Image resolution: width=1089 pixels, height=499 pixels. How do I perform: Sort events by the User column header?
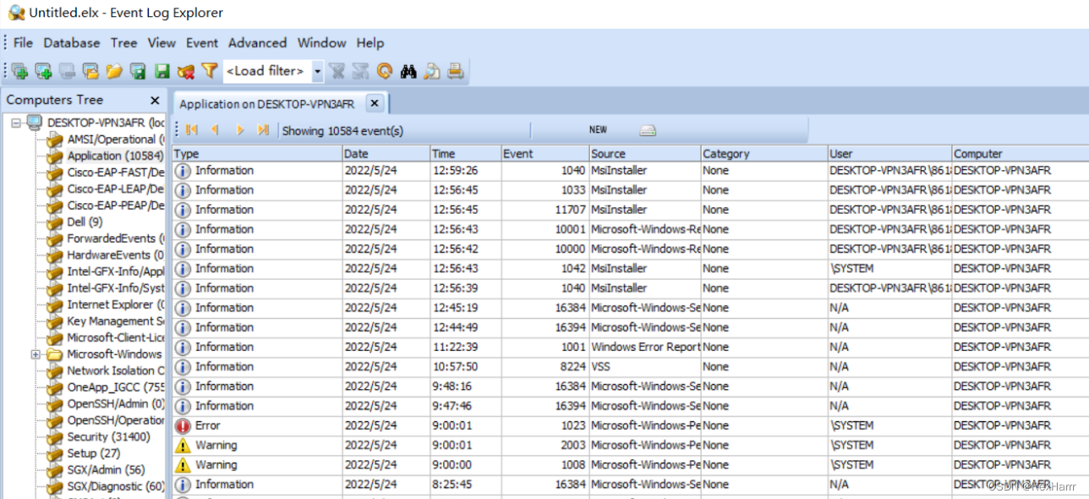pyautogui.click(x=890, y=154)
